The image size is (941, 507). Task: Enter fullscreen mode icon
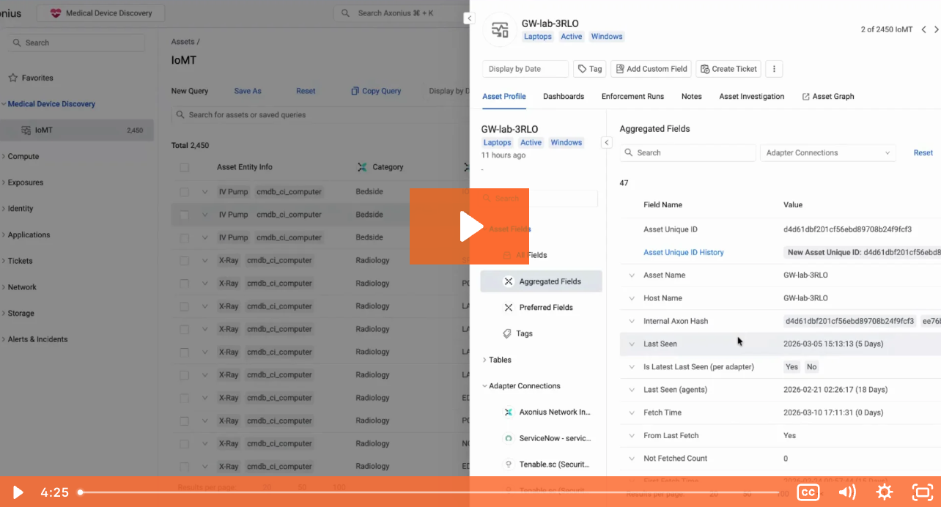[x=921, y=492]
